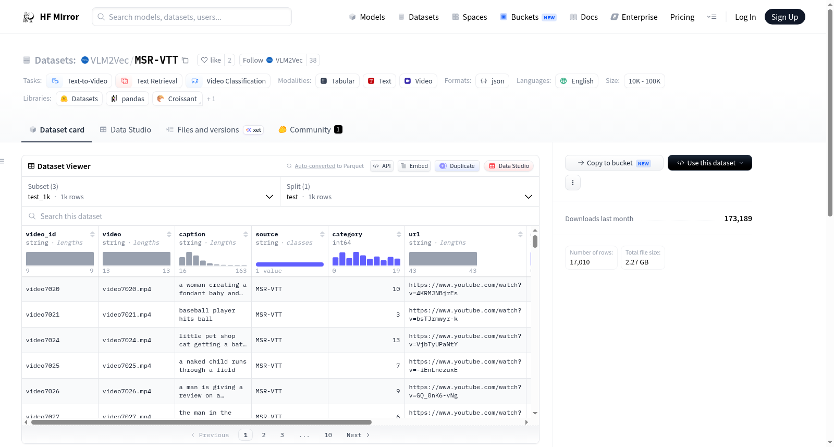Filter by the Tabular modality tag
The image size is (834, 447).
point(337,81)
